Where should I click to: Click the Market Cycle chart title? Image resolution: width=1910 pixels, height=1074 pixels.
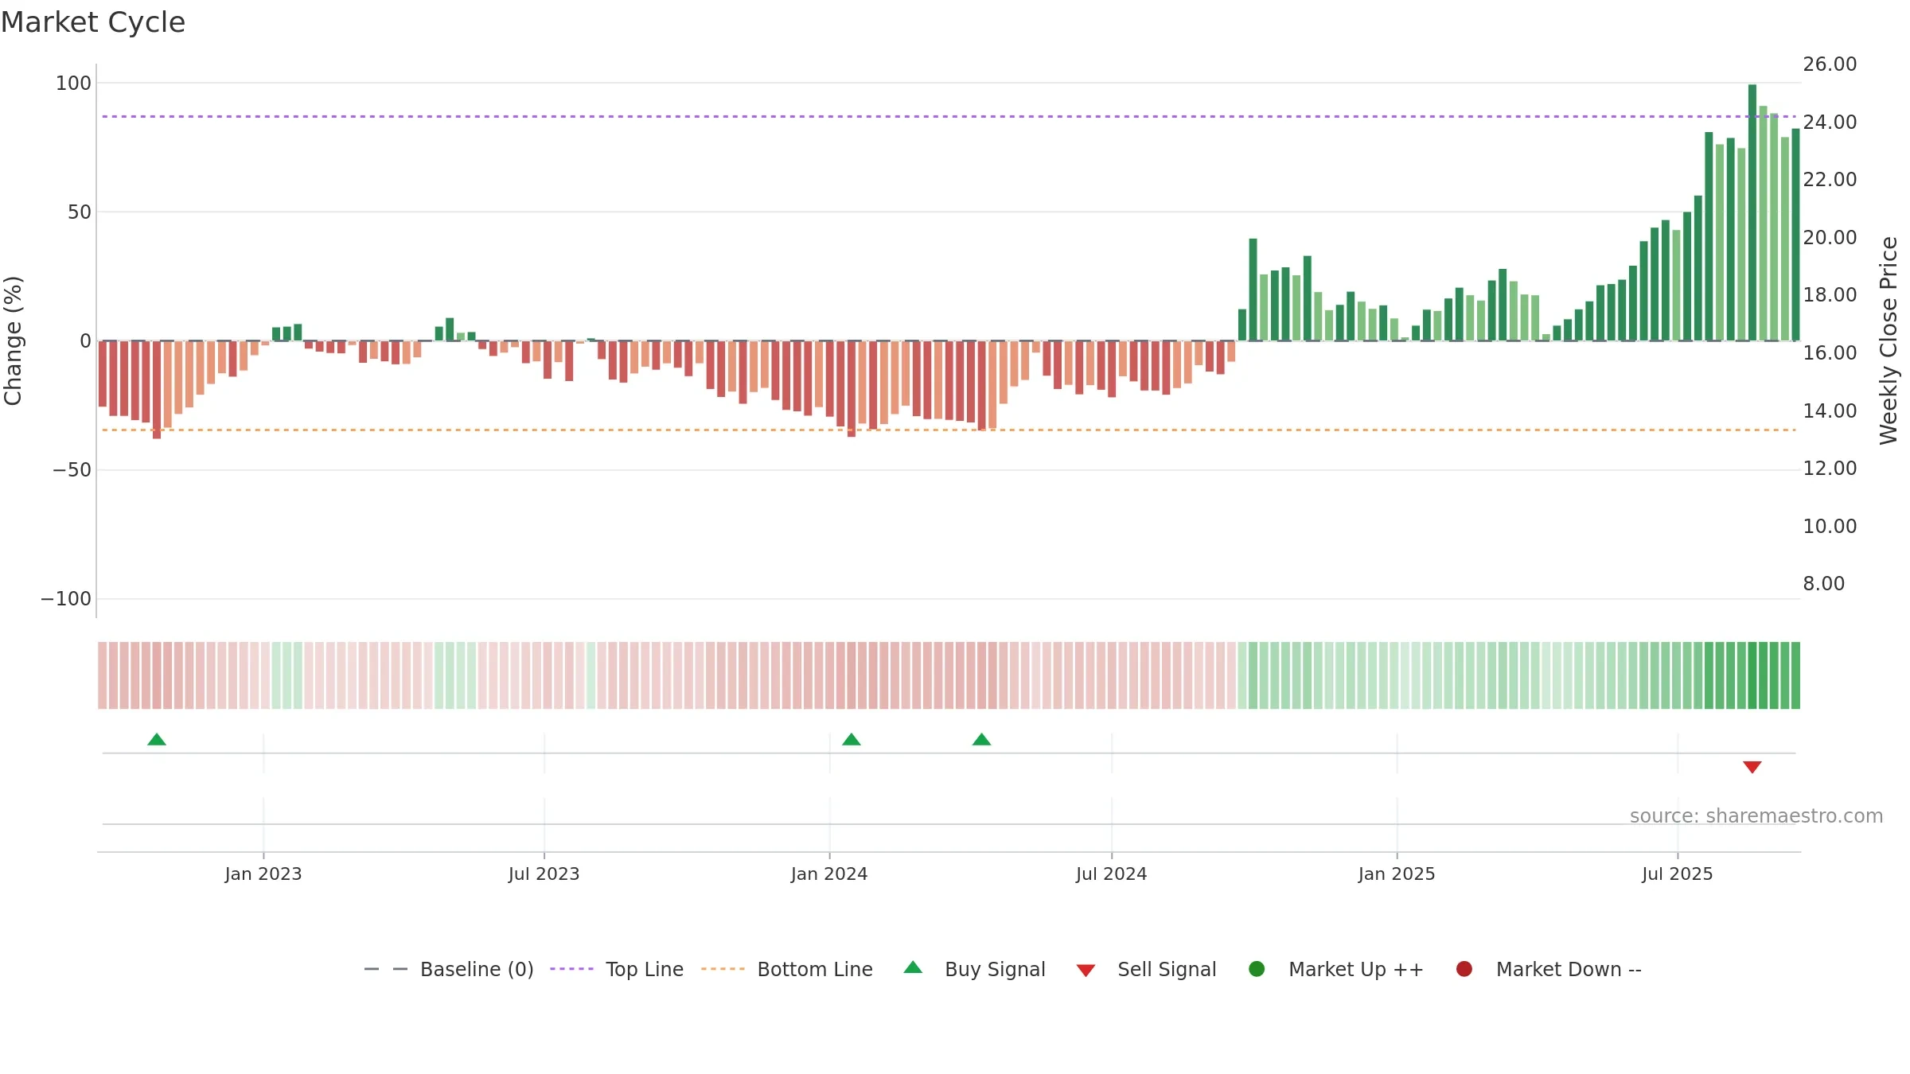[x=93, y=22]
